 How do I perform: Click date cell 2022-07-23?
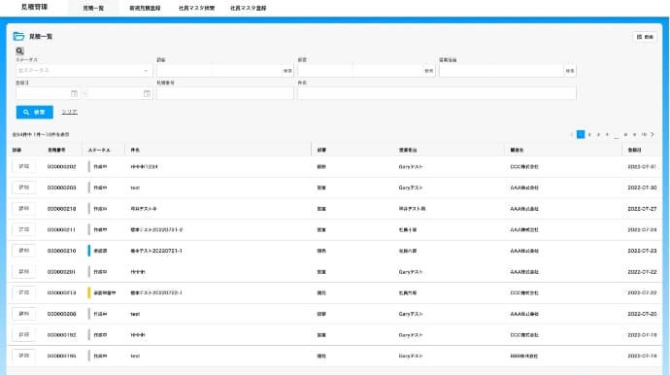pos(642,251)
